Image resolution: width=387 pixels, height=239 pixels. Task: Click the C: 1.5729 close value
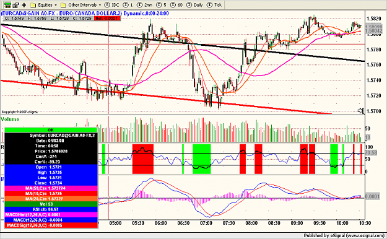tap(82, 19)
